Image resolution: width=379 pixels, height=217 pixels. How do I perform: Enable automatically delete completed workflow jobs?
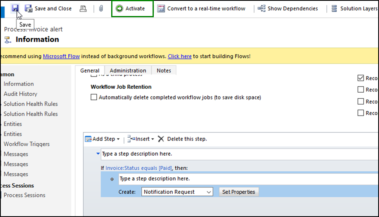pos(94,97)
